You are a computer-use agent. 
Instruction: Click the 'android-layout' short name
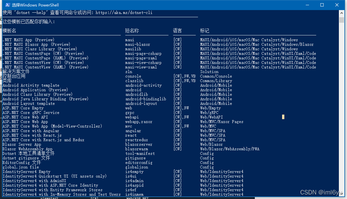pos(141,103)
